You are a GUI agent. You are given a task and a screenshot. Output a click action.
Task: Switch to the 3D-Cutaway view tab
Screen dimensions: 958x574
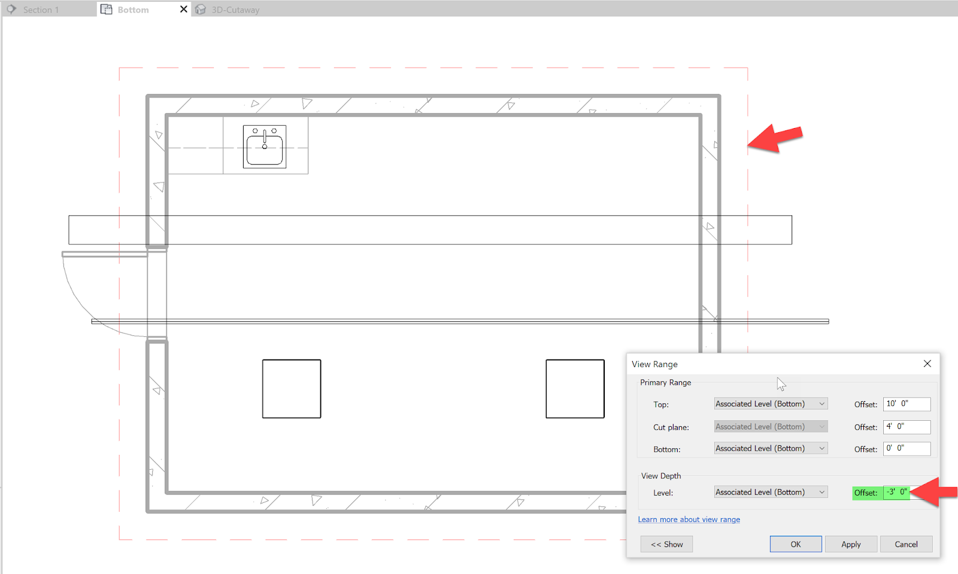[x=235, y=9]
